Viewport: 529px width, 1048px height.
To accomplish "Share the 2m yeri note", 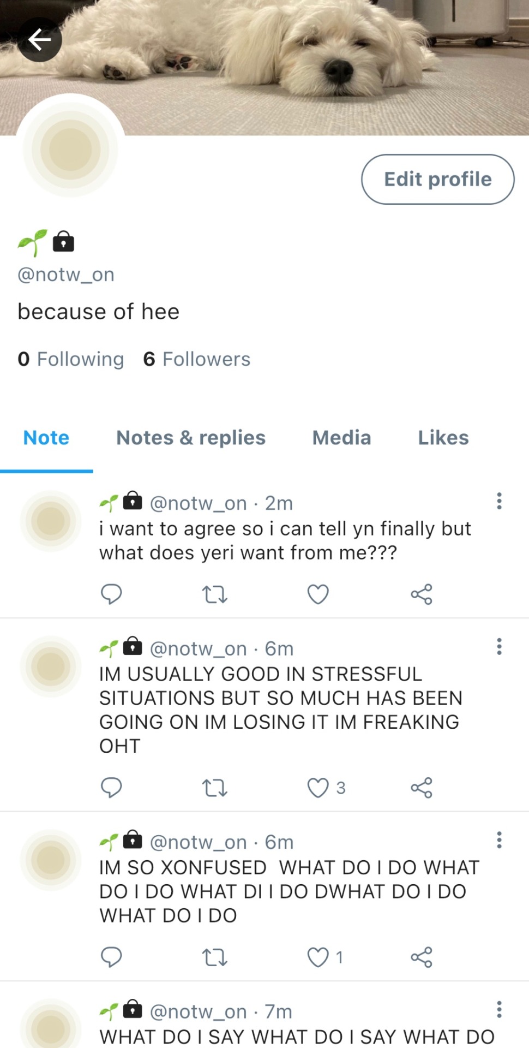I will coord(422,594).
